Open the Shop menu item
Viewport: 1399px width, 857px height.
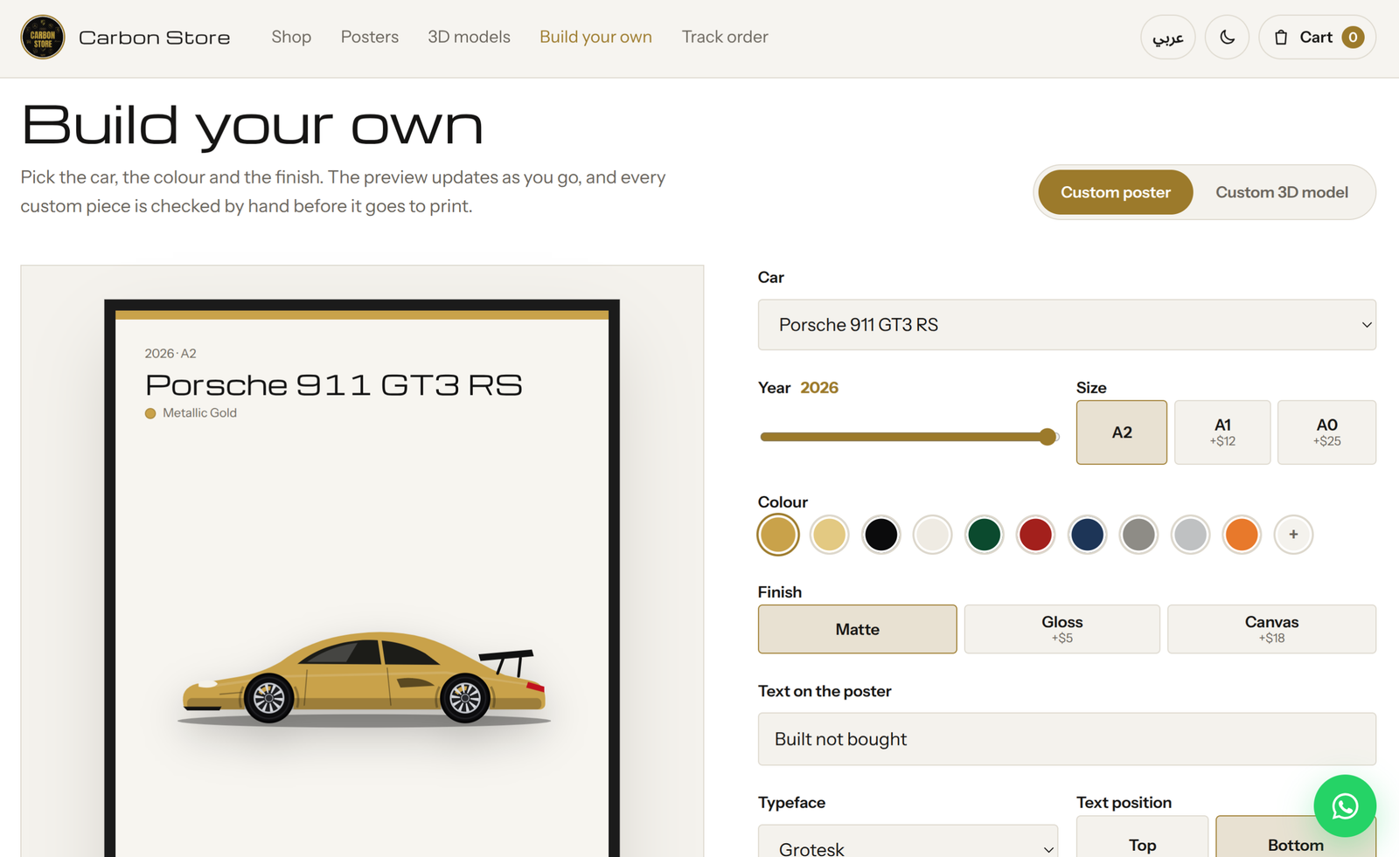coord(291,37)
